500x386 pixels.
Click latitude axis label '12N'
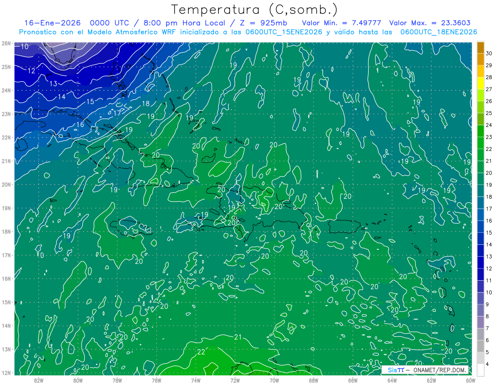[6, 373]
